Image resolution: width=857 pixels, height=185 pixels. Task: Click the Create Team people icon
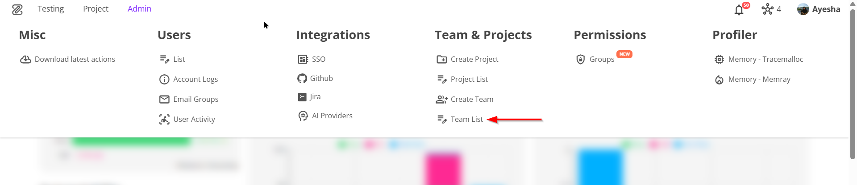441,100
